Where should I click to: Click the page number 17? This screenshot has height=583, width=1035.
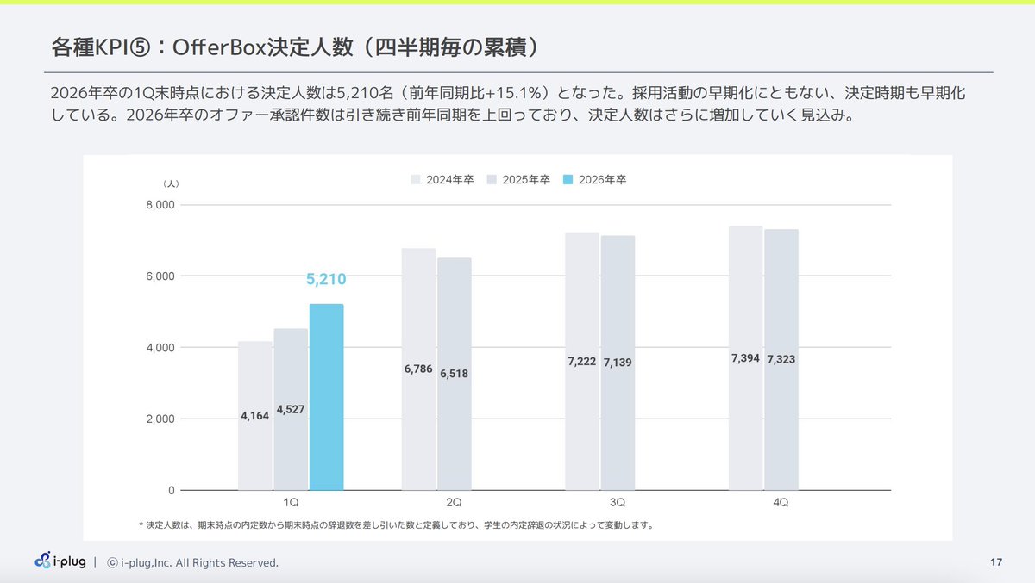click(996, 563)
